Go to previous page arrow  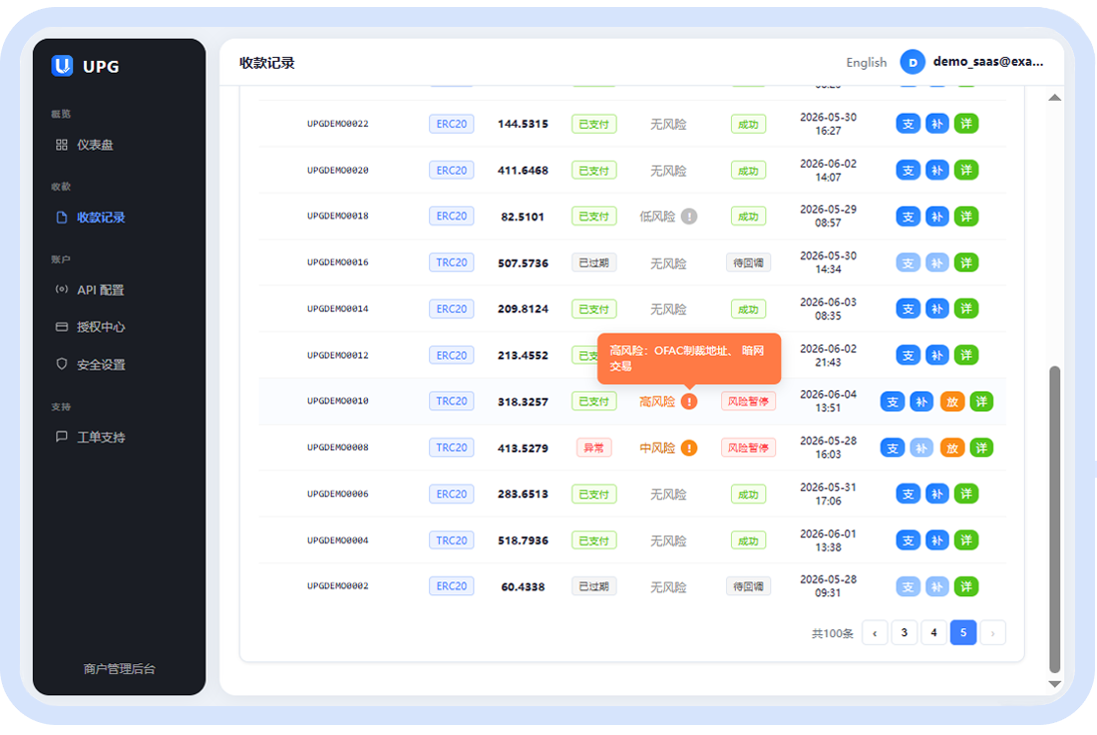[x=875, y=633]
